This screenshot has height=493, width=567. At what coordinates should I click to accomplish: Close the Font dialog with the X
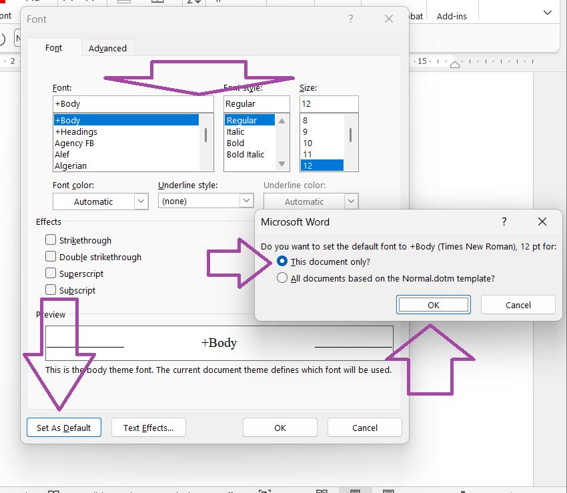[389, 19]
